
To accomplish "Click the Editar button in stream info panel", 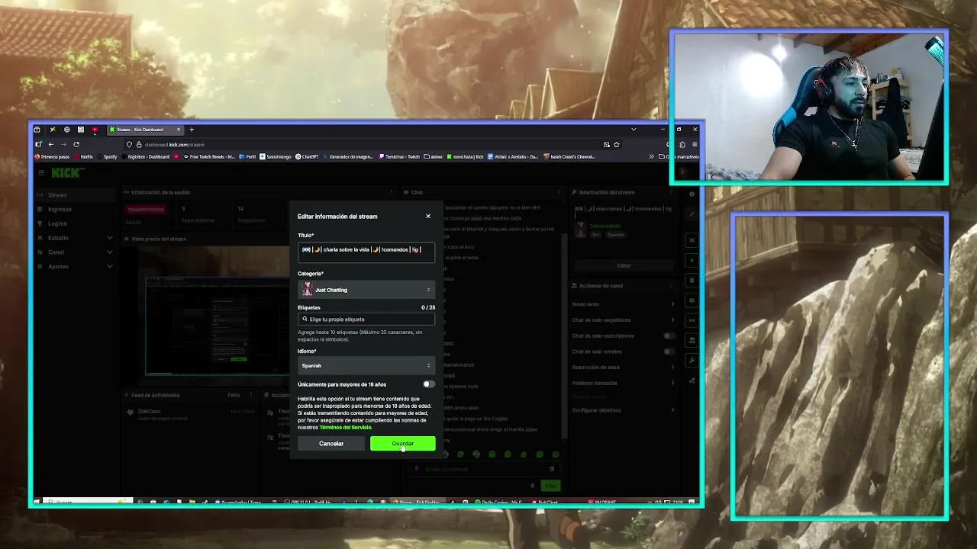I will [x=624, y=265].
